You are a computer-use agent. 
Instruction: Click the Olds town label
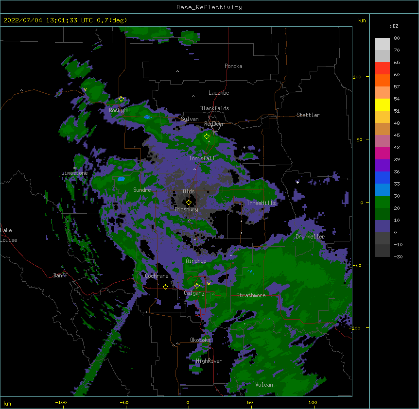click(x=189, y=191)
